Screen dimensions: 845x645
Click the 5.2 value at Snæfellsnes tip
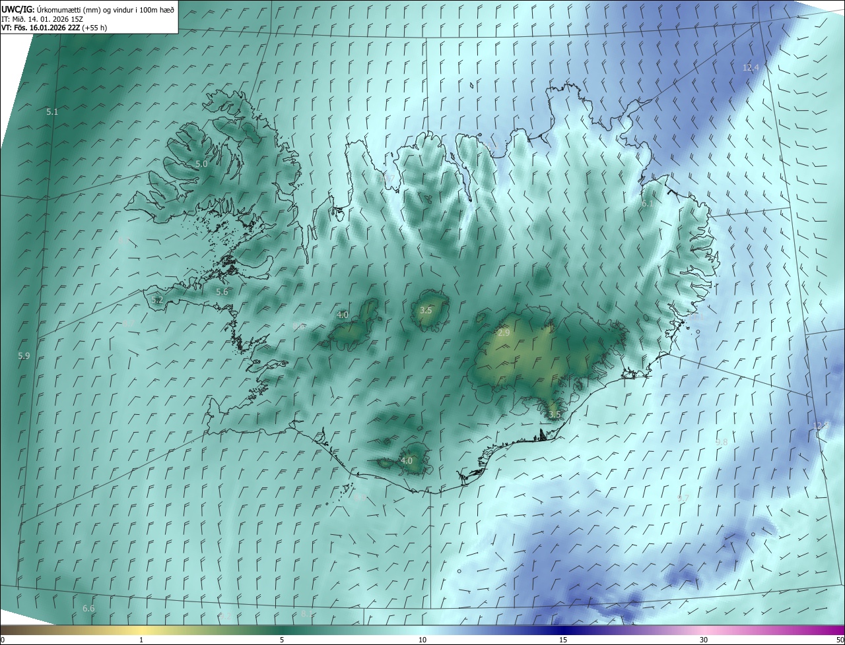click(x=157, y=300)
